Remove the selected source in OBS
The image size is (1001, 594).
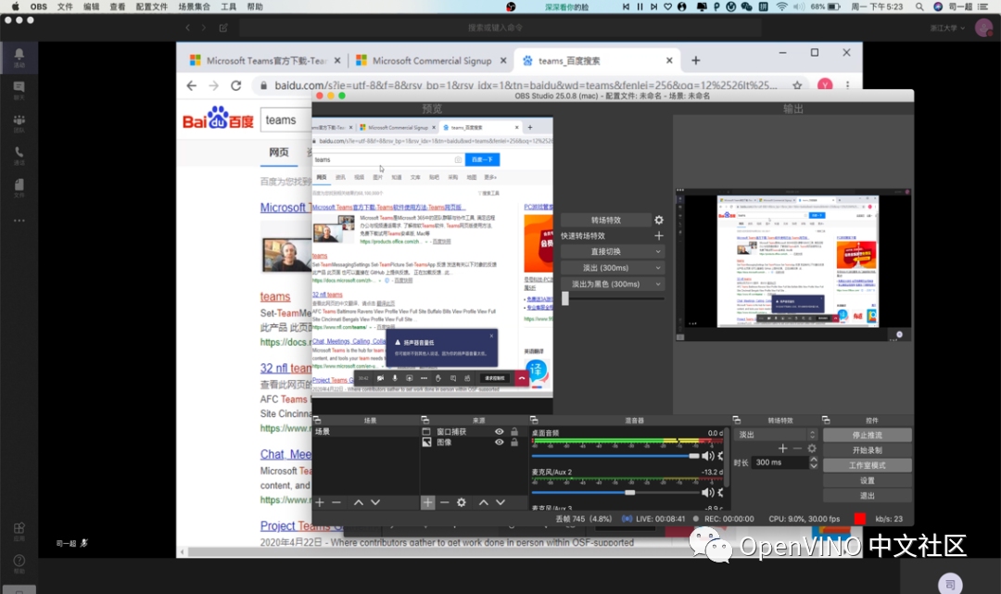(444, 503)
